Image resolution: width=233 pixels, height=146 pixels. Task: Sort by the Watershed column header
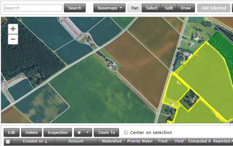[112, 141]
